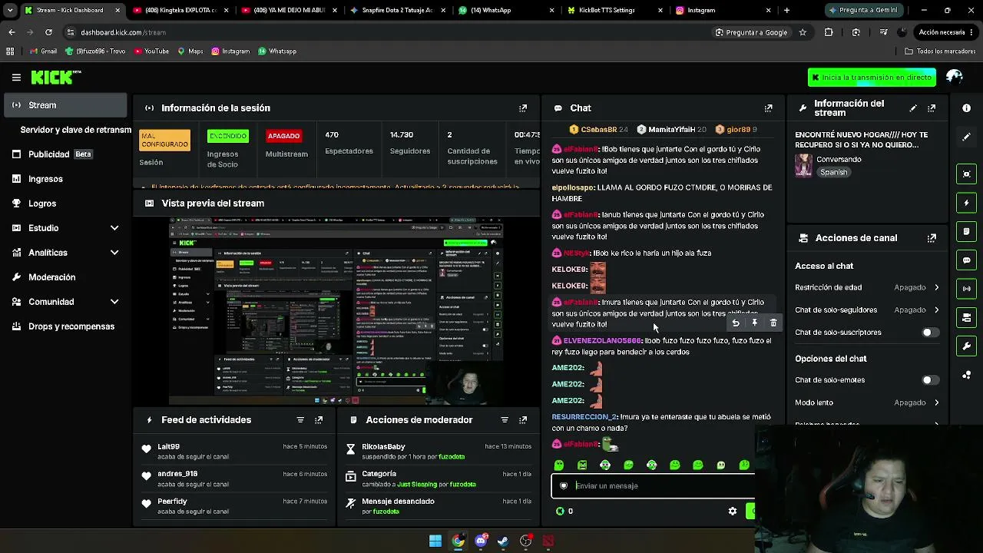Screen dimensions: 983x553
Task: Open the account avatar menu
Action: [x=955, y=78]
